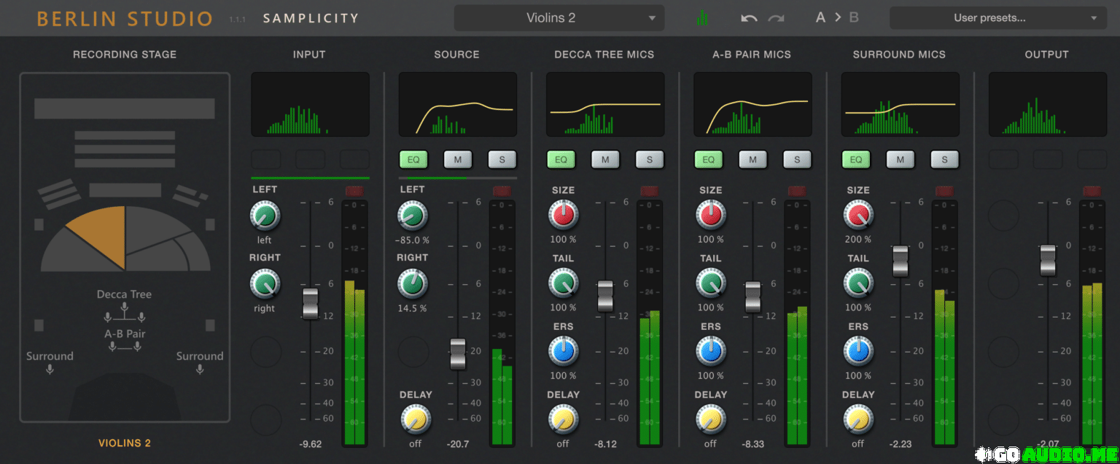The width and height of the screenshot is (1120, 464).
Task: Toggle the Decca Tree Mics EQ button
Action: (x=561, y=160)
